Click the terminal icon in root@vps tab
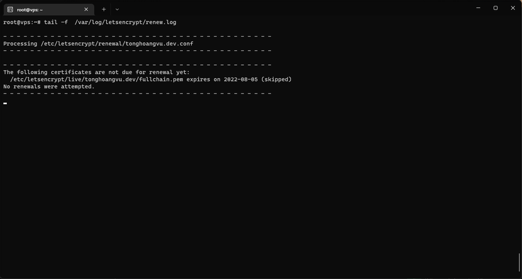522x279 pixels. [10, 9]
